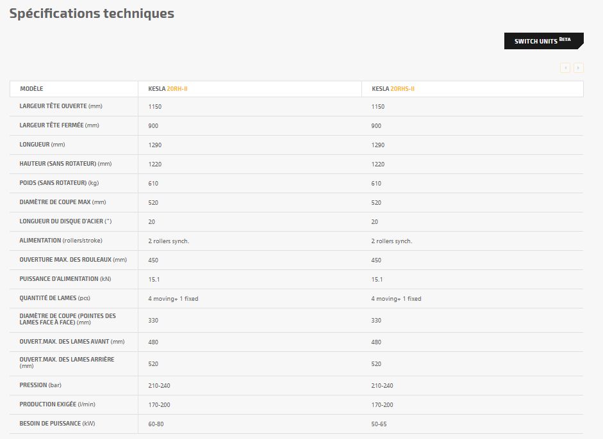The image size is (603, 439).
Task: Open the KESLA 20RH-II model link
Action: tap(168, 89)
